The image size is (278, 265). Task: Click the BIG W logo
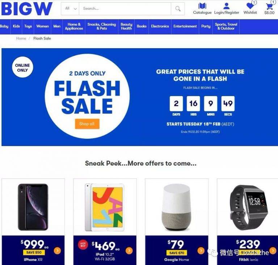click(27, 9)
